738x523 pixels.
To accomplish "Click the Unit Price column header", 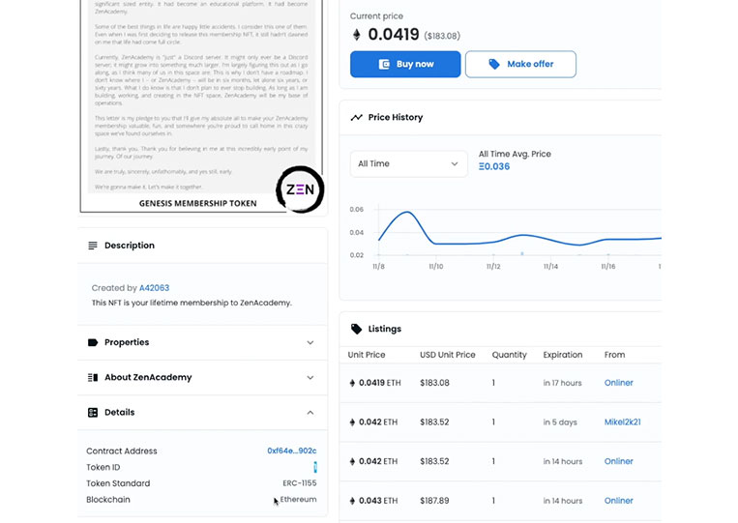I will (367, 355).
